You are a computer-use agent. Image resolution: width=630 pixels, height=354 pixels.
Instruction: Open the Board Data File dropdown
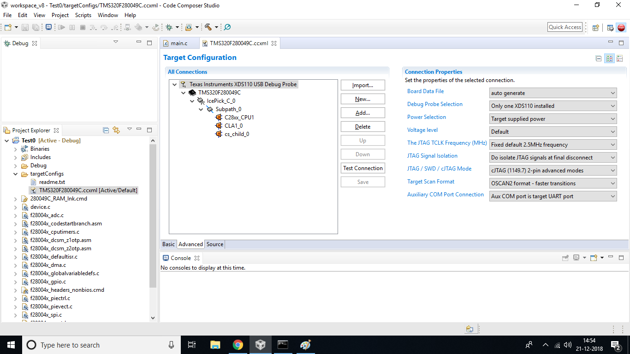[553, 93]
